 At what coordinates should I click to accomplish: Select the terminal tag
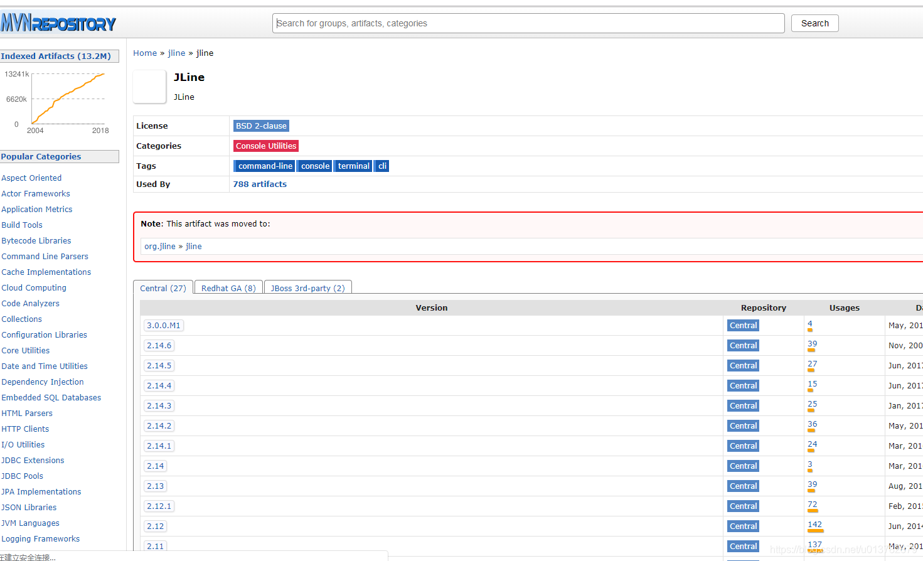tap(353, 166)
